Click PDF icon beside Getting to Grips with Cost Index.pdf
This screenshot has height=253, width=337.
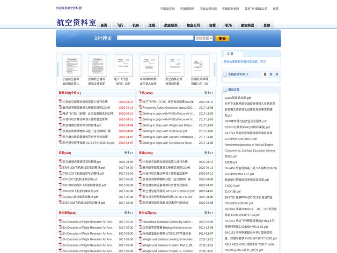click(140, 131)
